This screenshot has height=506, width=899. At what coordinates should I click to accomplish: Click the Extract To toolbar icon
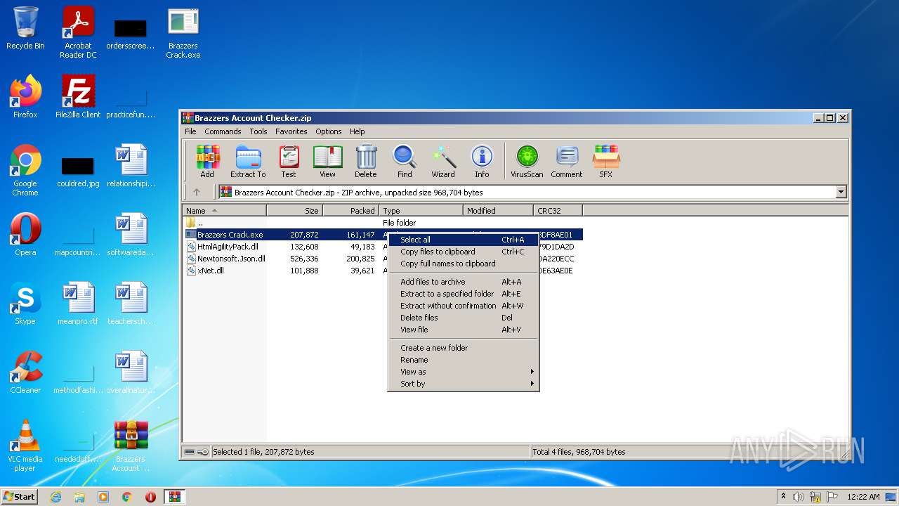[248, 162]
